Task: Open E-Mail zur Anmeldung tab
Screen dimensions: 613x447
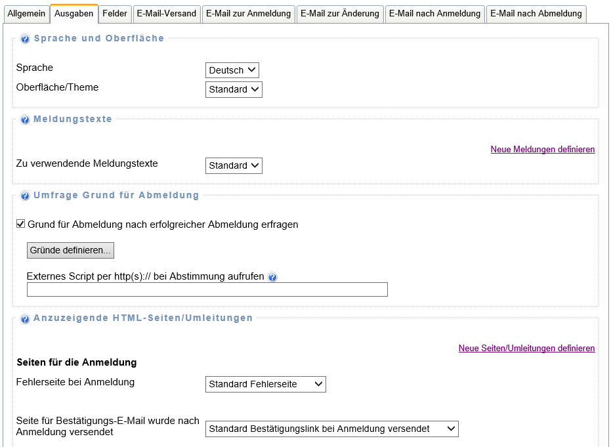Action: 248,14
